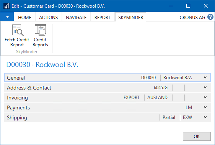Minimize the Customer Card window
This screenshot has width=215, height=145.
(171, 6)
